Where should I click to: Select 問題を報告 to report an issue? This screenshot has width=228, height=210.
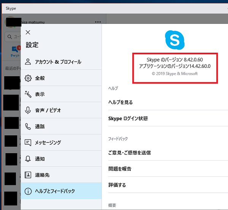(x=120, y=169)
